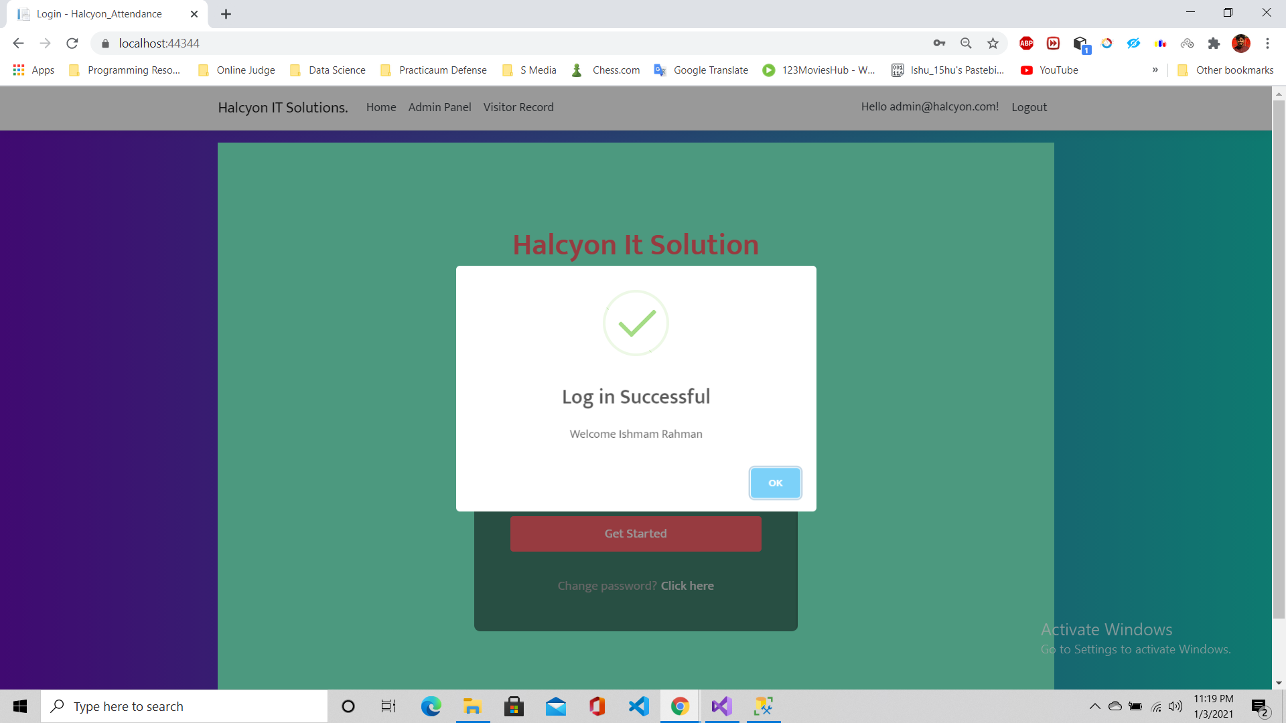The width and height of the screenshot is (1286, 723).
Task: Open the Chrome extensions puzzle icon
Action: click(x=1214, y=44)
